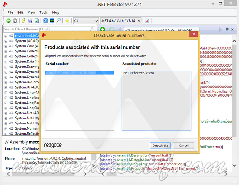The height and width of the screenshot is (185, 239).
Task: Click the dark analyzer icon in toolbar
Action: point(52,21)
